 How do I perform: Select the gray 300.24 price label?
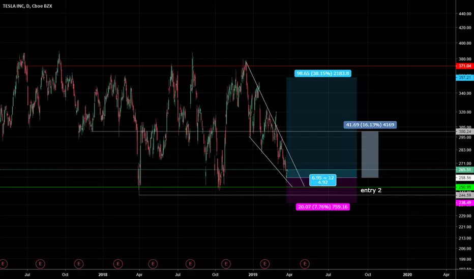(465, 131)
